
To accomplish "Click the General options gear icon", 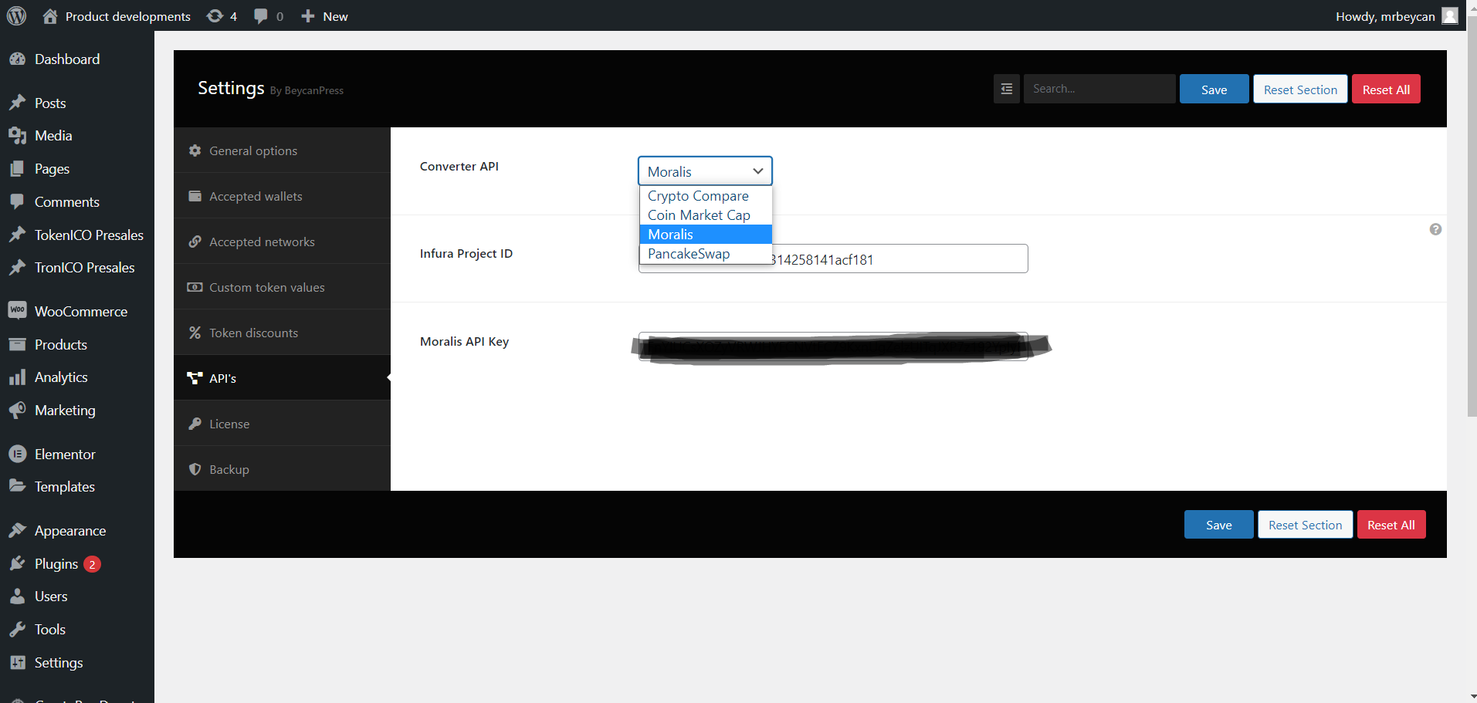I will pyautogui.click(x=195, y=150).
